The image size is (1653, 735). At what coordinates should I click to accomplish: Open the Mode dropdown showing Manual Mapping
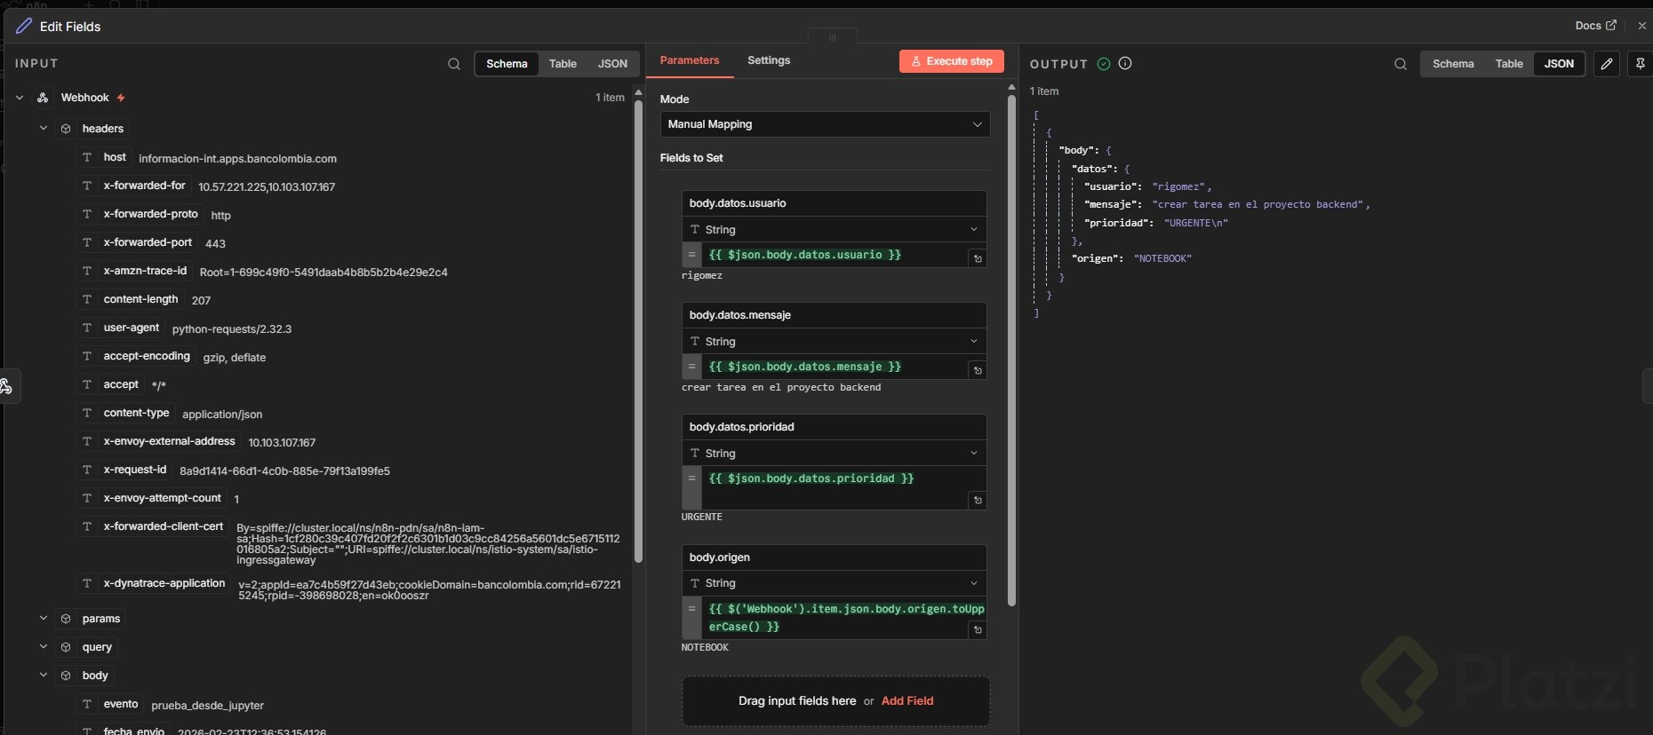click(x=825, y=124)
